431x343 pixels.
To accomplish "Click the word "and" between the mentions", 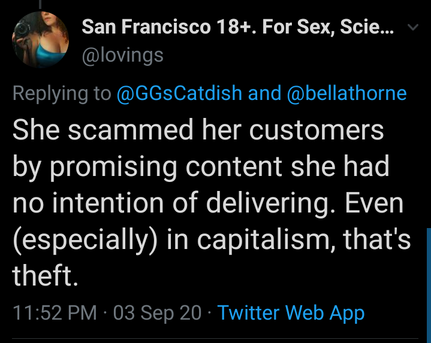I will coord(264,93).
